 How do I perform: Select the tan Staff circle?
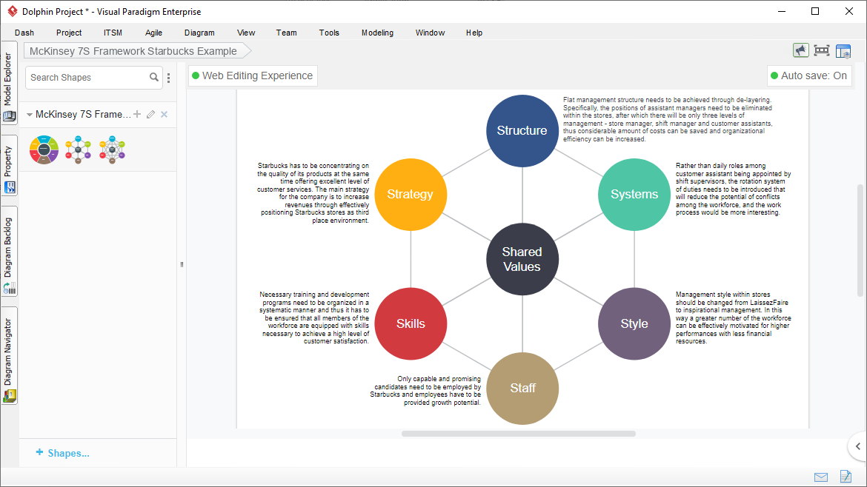522,388
